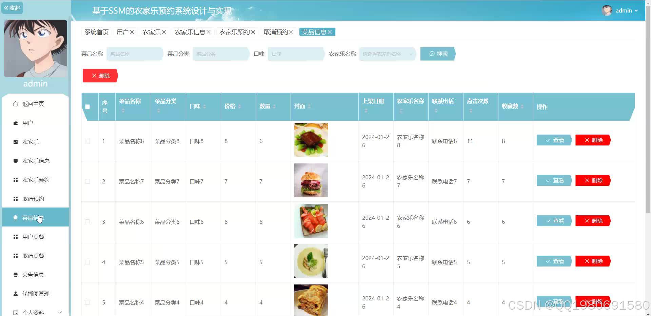This screenshot has height=316, width=651.
Task: Open the 农家乐信息 sidebar icon
Action: tap(16, 161)
